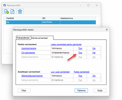Minimize the Palveluprofiilit window
Viewport: 122px width, 100px height.
click(x=80, y=5)
